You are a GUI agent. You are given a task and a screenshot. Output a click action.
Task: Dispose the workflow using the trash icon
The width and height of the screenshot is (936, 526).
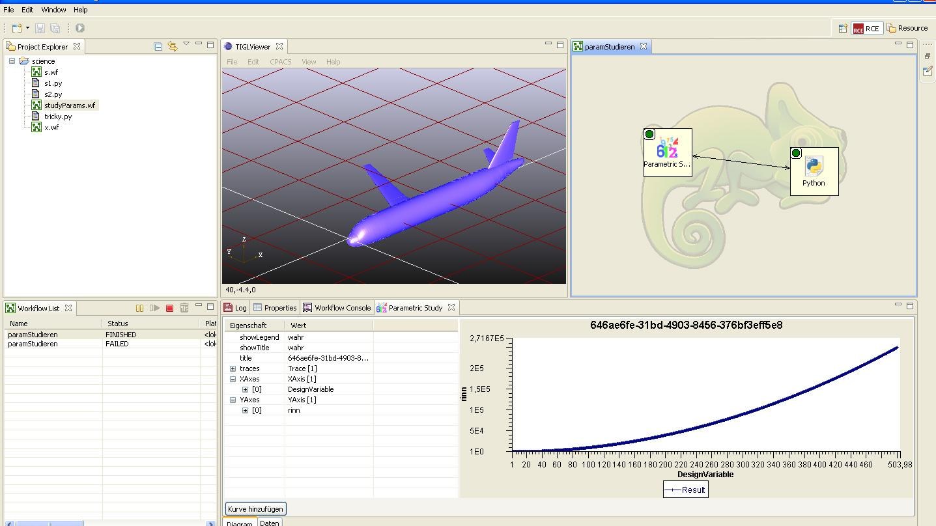185,308
